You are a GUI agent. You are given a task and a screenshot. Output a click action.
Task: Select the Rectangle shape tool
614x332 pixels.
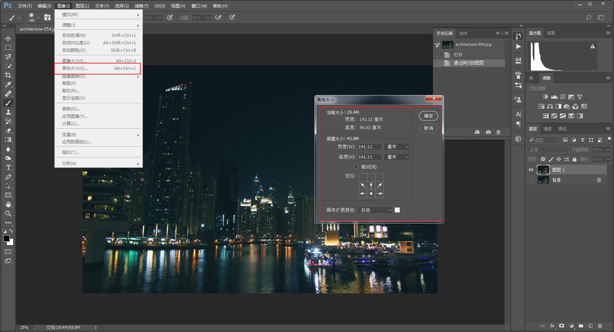tap(8, 195)
